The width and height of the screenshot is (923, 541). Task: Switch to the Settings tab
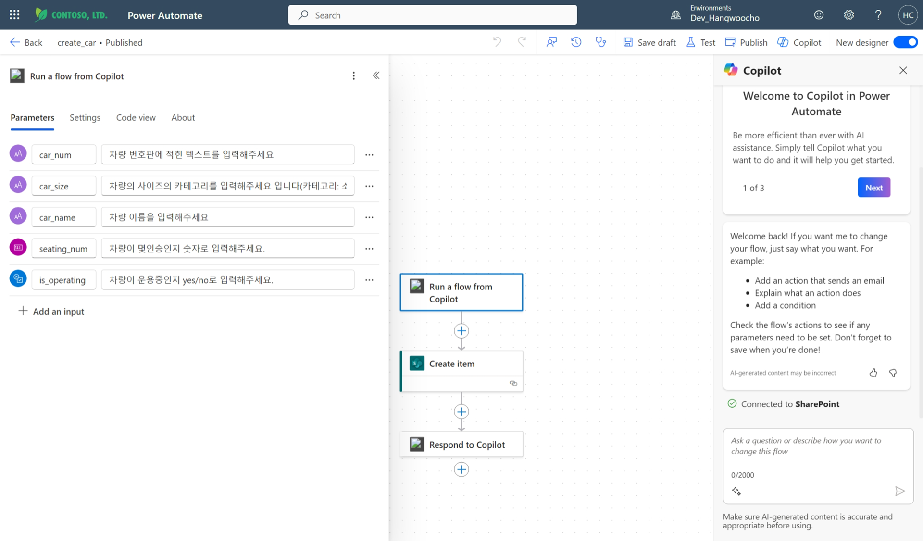click(x=85, y=117)
